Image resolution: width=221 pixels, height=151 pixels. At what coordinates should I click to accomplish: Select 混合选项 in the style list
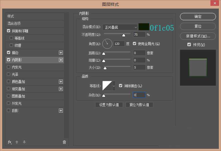[x=14, y=24]
